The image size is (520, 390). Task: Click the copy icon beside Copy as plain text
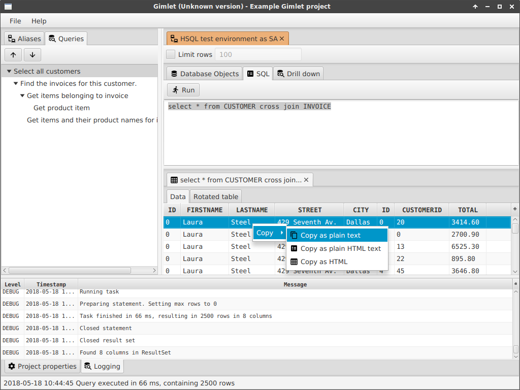tap(294, 235)
